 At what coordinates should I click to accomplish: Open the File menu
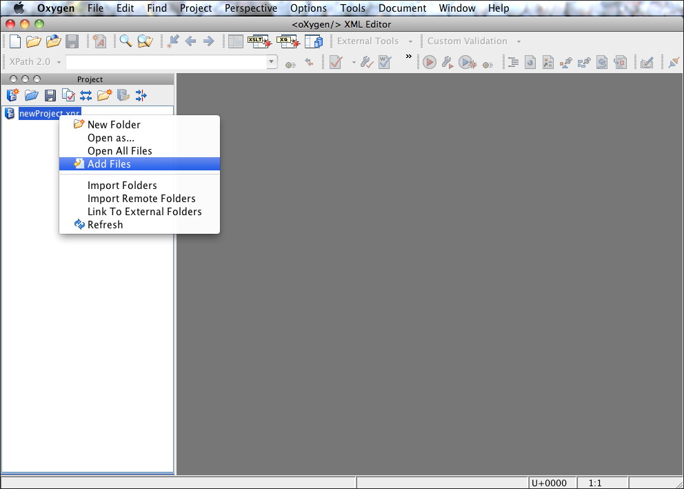pos(95,8)
